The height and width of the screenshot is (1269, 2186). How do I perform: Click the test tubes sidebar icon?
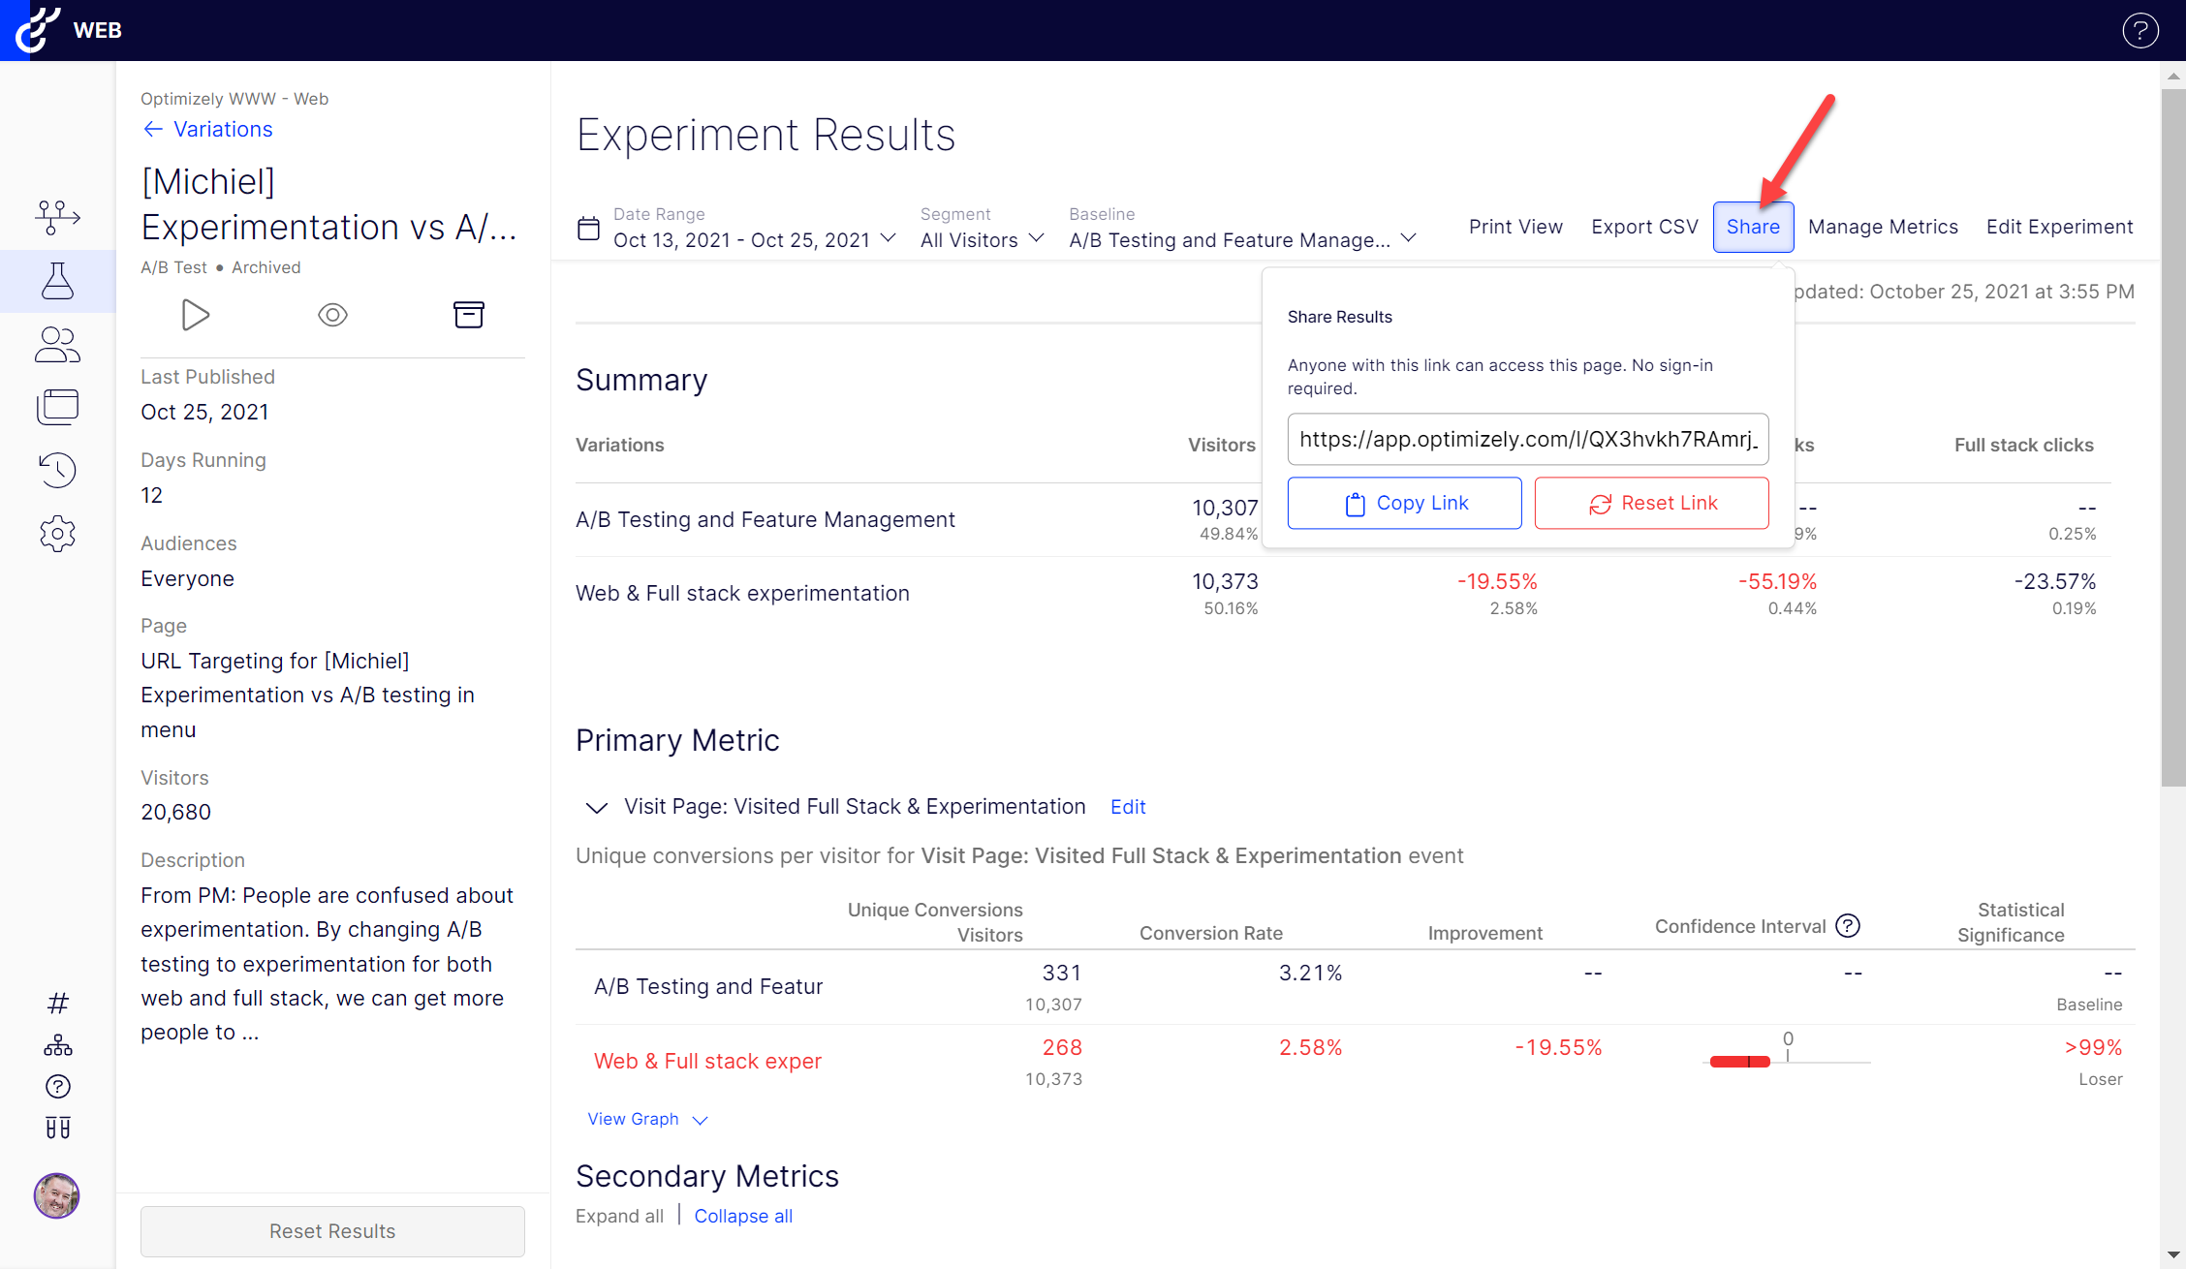58,1128
